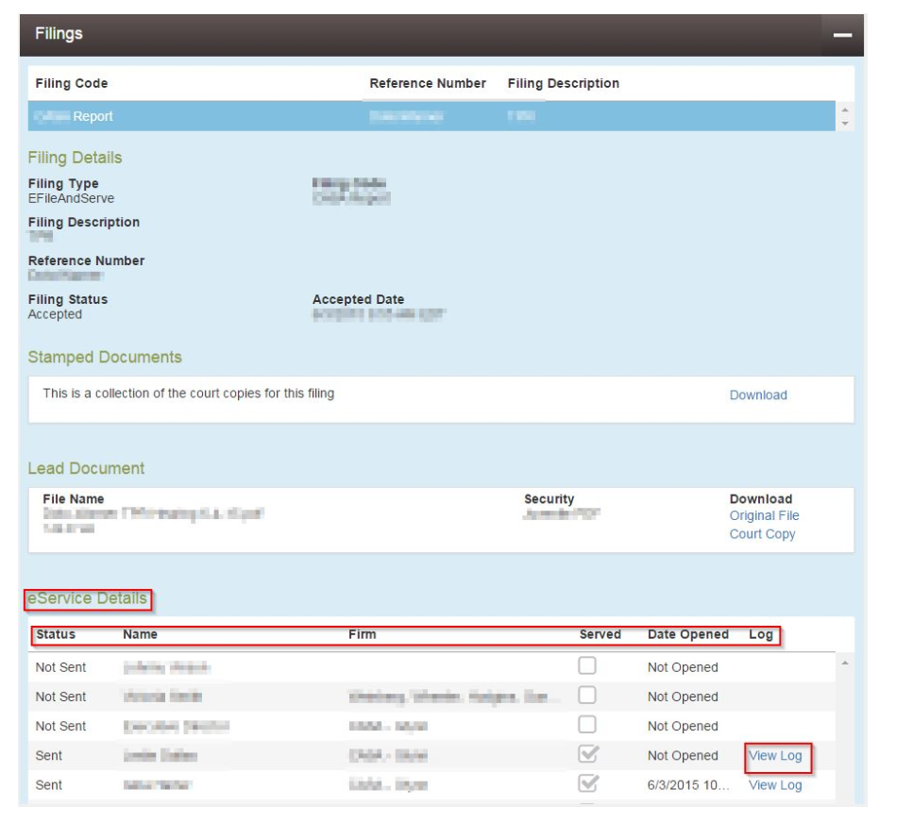The width and height of the screenshot is (913, 823).
Task: Collapse the Filings panel with minus icon
Action: click(842, 36)
